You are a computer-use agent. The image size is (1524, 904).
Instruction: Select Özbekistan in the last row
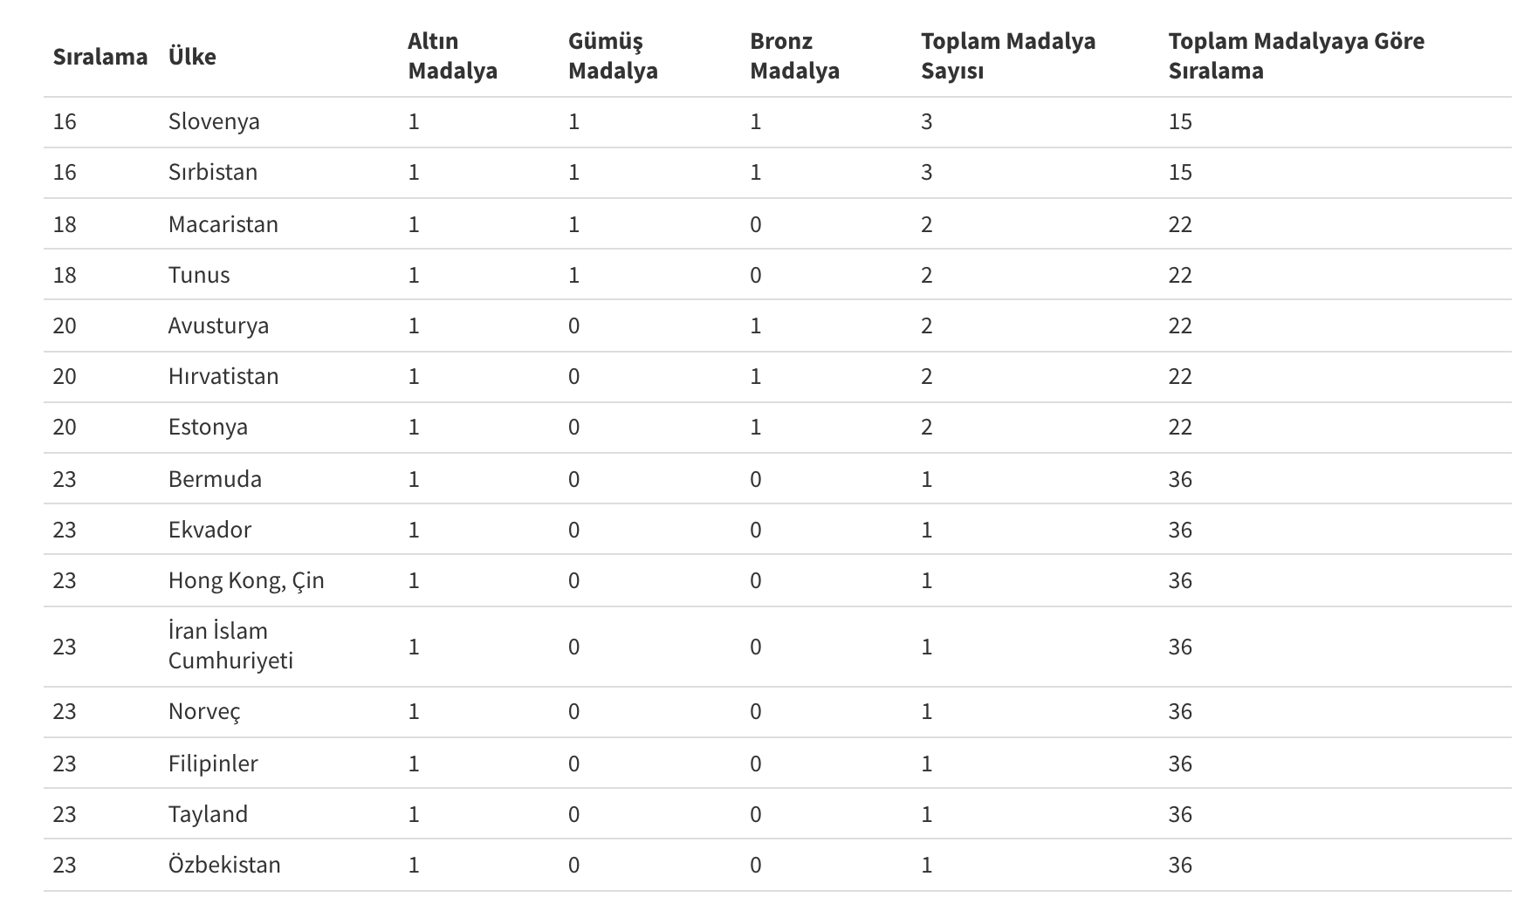(x=224, y=865)
